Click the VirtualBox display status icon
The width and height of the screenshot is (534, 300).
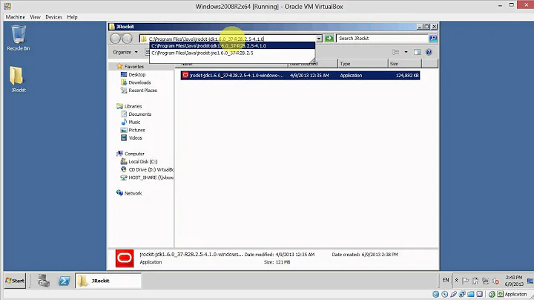click(480, 294)
